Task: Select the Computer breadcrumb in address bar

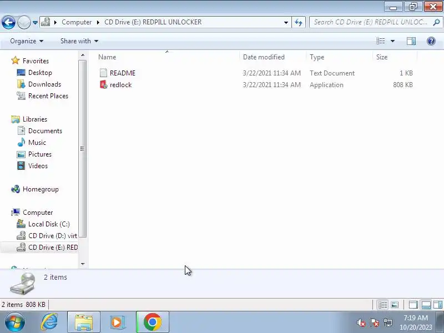Action: 77,22
